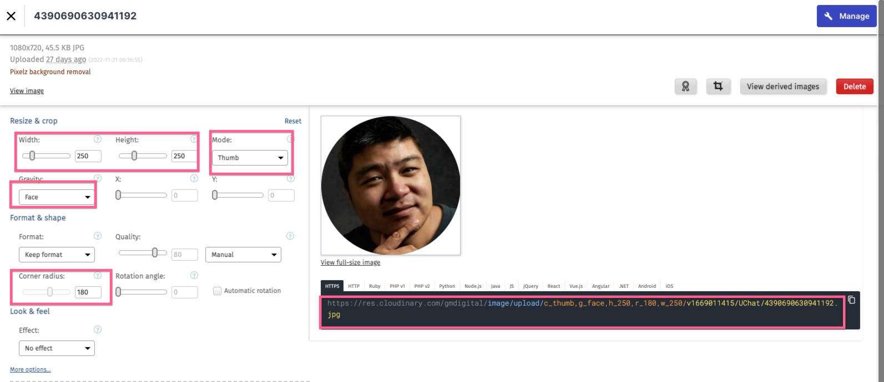Viewport: 884px width, 382px height.
Task: Open the Gravity dropdown set to Face
Action: click(x=57, y=197)
